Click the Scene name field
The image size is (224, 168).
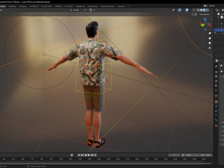pos(216,6)
